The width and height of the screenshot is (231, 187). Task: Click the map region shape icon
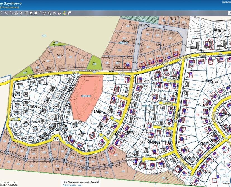click(36, 13)
